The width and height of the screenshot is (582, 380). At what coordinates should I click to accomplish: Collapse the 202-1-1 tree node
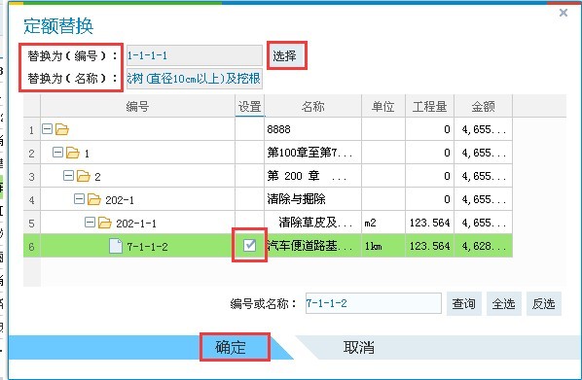91,223
